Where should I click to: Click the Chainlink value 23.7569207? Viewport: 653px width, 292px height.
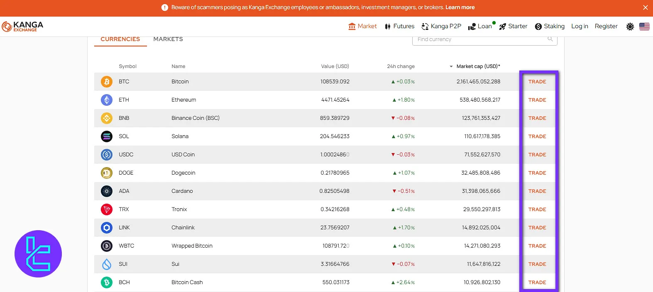335,228
